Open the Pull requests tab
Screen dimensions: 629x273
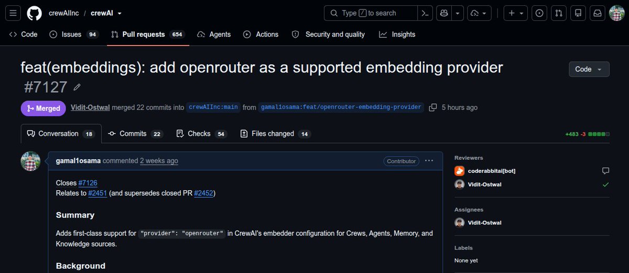148,34
